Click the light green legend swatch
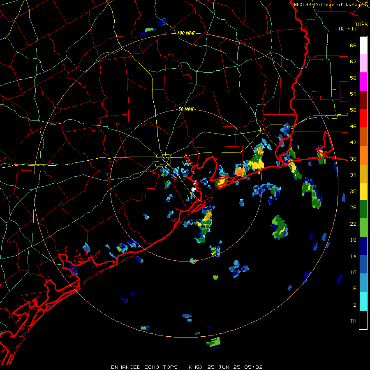This screenshot has height=370, width=370. pyautogui.click(x=363, y=228)
